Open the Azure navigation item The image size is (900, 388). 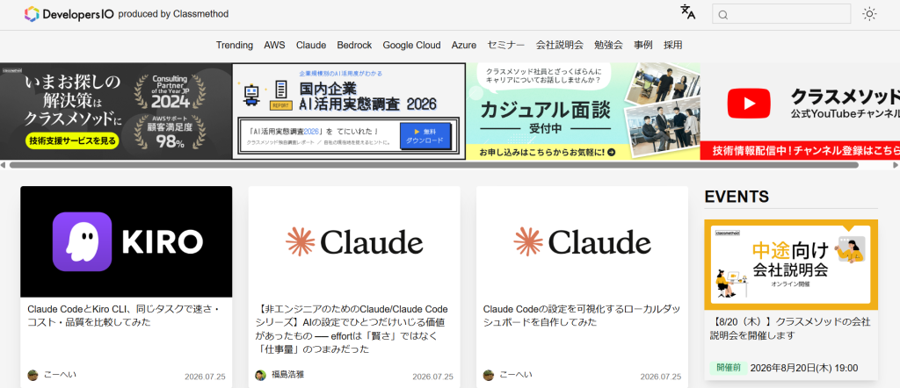tap(464, 46)
